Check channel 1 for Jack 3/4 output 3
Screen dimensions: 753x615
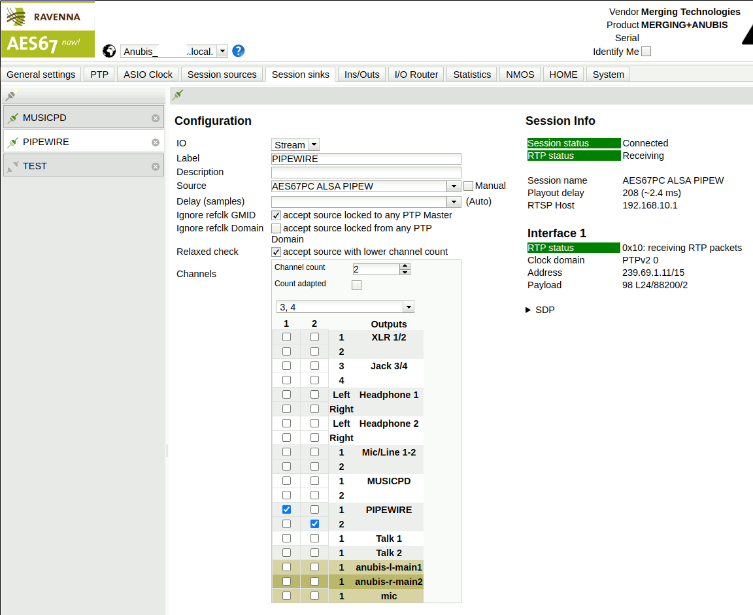click(x=287, y=366)
